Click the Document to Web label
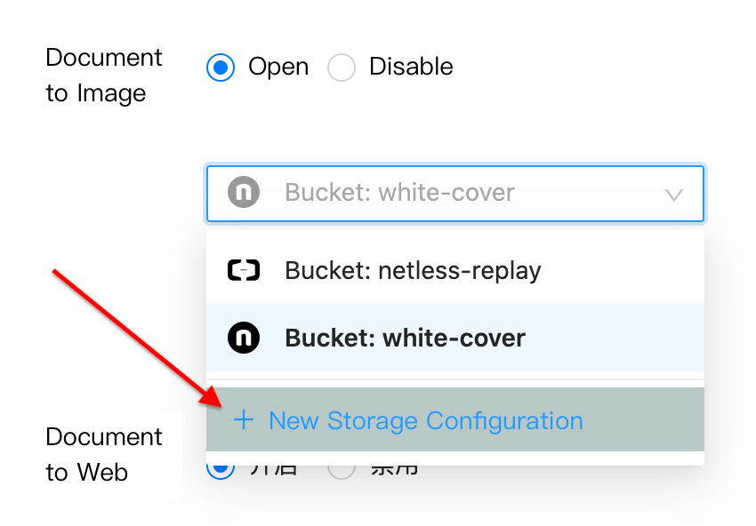The height and width of the screenshot is (526, 756). click(103, 454)
